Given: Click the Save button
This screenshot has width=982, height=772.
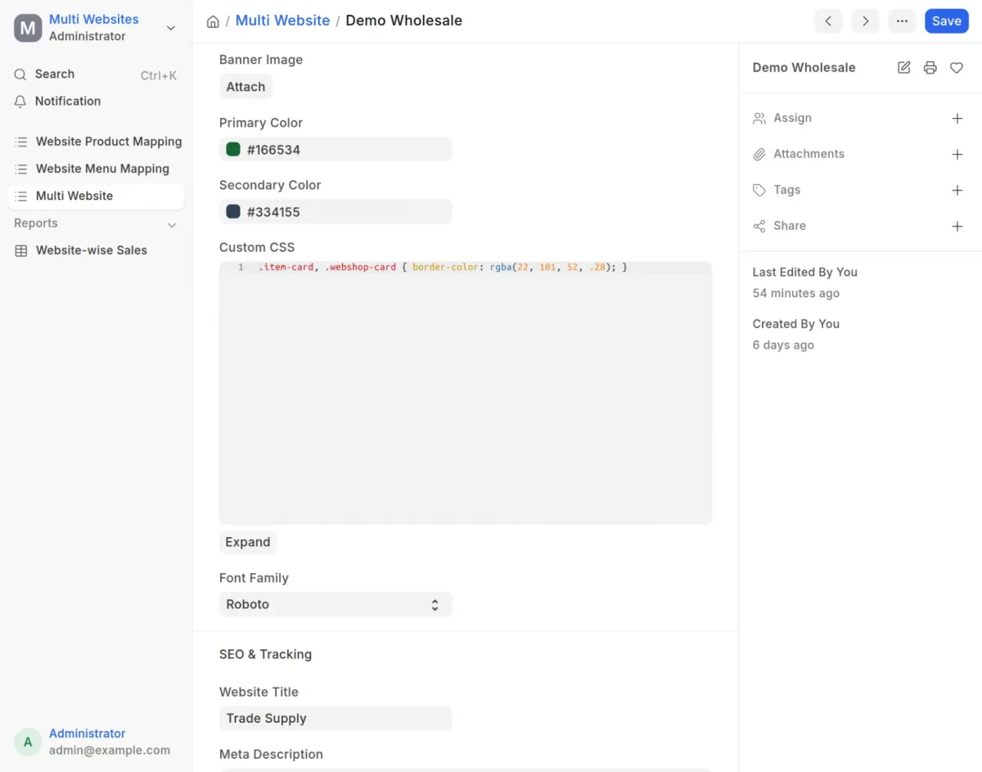Looking at the screenshot, I should pos(947,21).
